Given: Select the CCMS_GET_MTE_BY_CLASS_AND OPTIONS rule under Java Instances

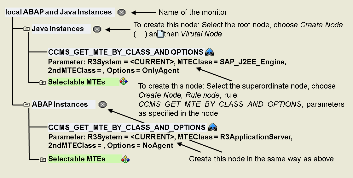Looking at the screenshot, I should tap(125, 52).
